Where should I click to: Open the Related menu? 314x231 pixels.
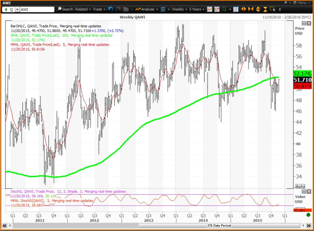(83, 9)
